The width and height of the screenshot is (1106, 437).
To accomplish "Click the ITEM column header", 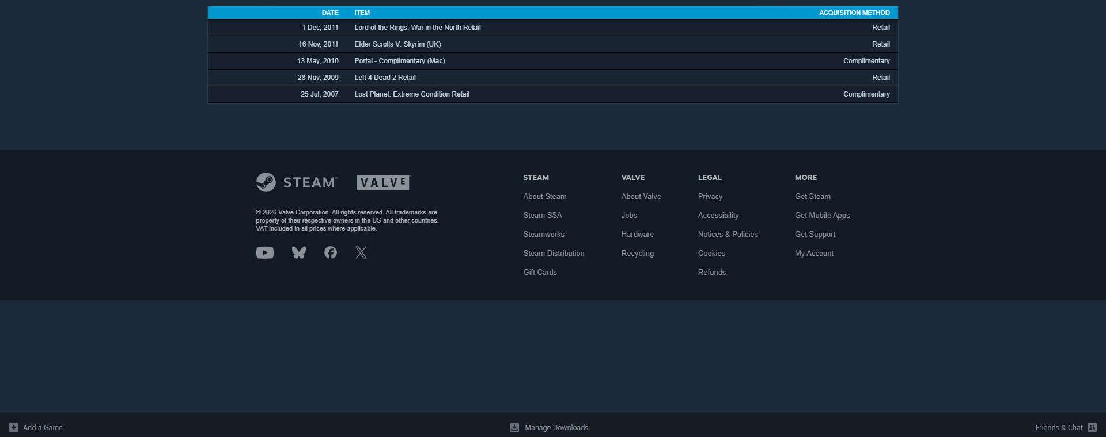I will click(362, 13).
